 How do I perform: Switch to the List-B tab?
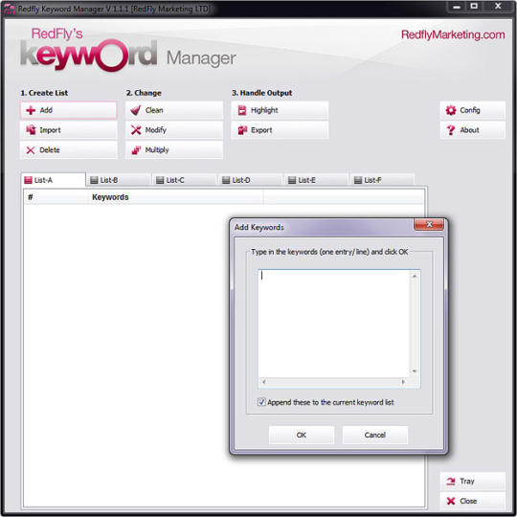click(x=118, y=180)
